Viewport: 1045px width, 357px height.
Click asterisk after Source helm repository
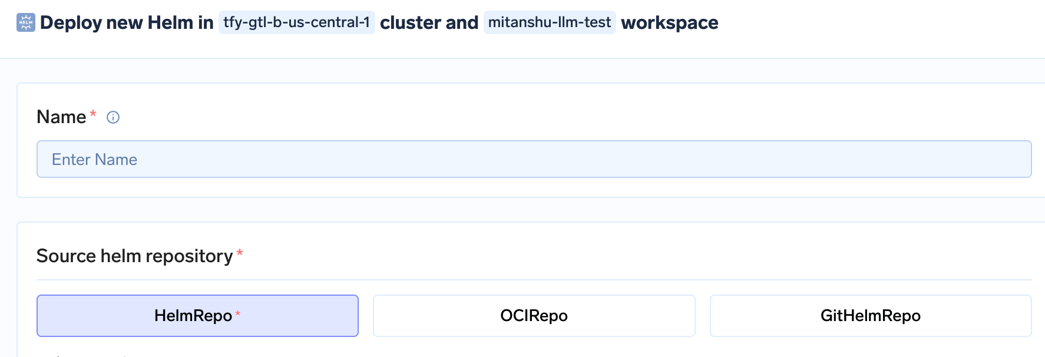click(240, 252)
